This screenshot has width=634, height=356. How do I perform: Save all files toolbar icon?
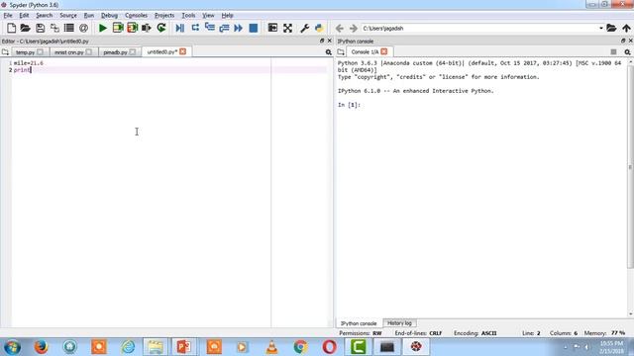pos(54,28)
